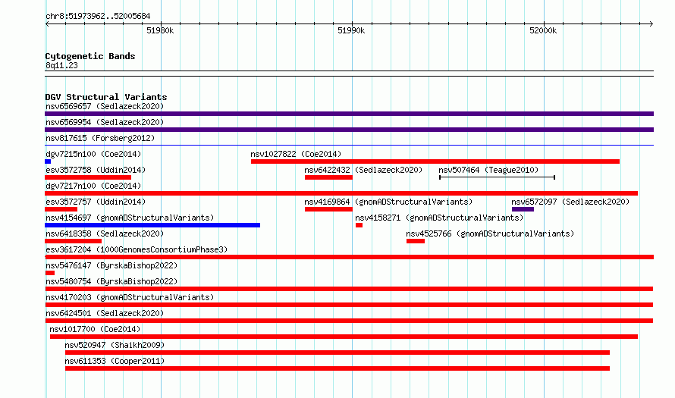Open nsv4169864 (gnomADStructuralVariants) label
Image resolution: width=675 pixels, height=398 pixels.
pos(388,202)
